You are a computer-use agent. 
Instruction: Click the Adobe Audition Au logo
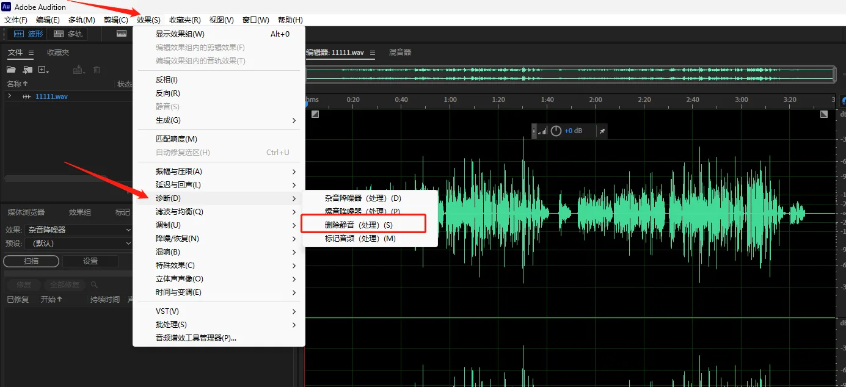6,7
